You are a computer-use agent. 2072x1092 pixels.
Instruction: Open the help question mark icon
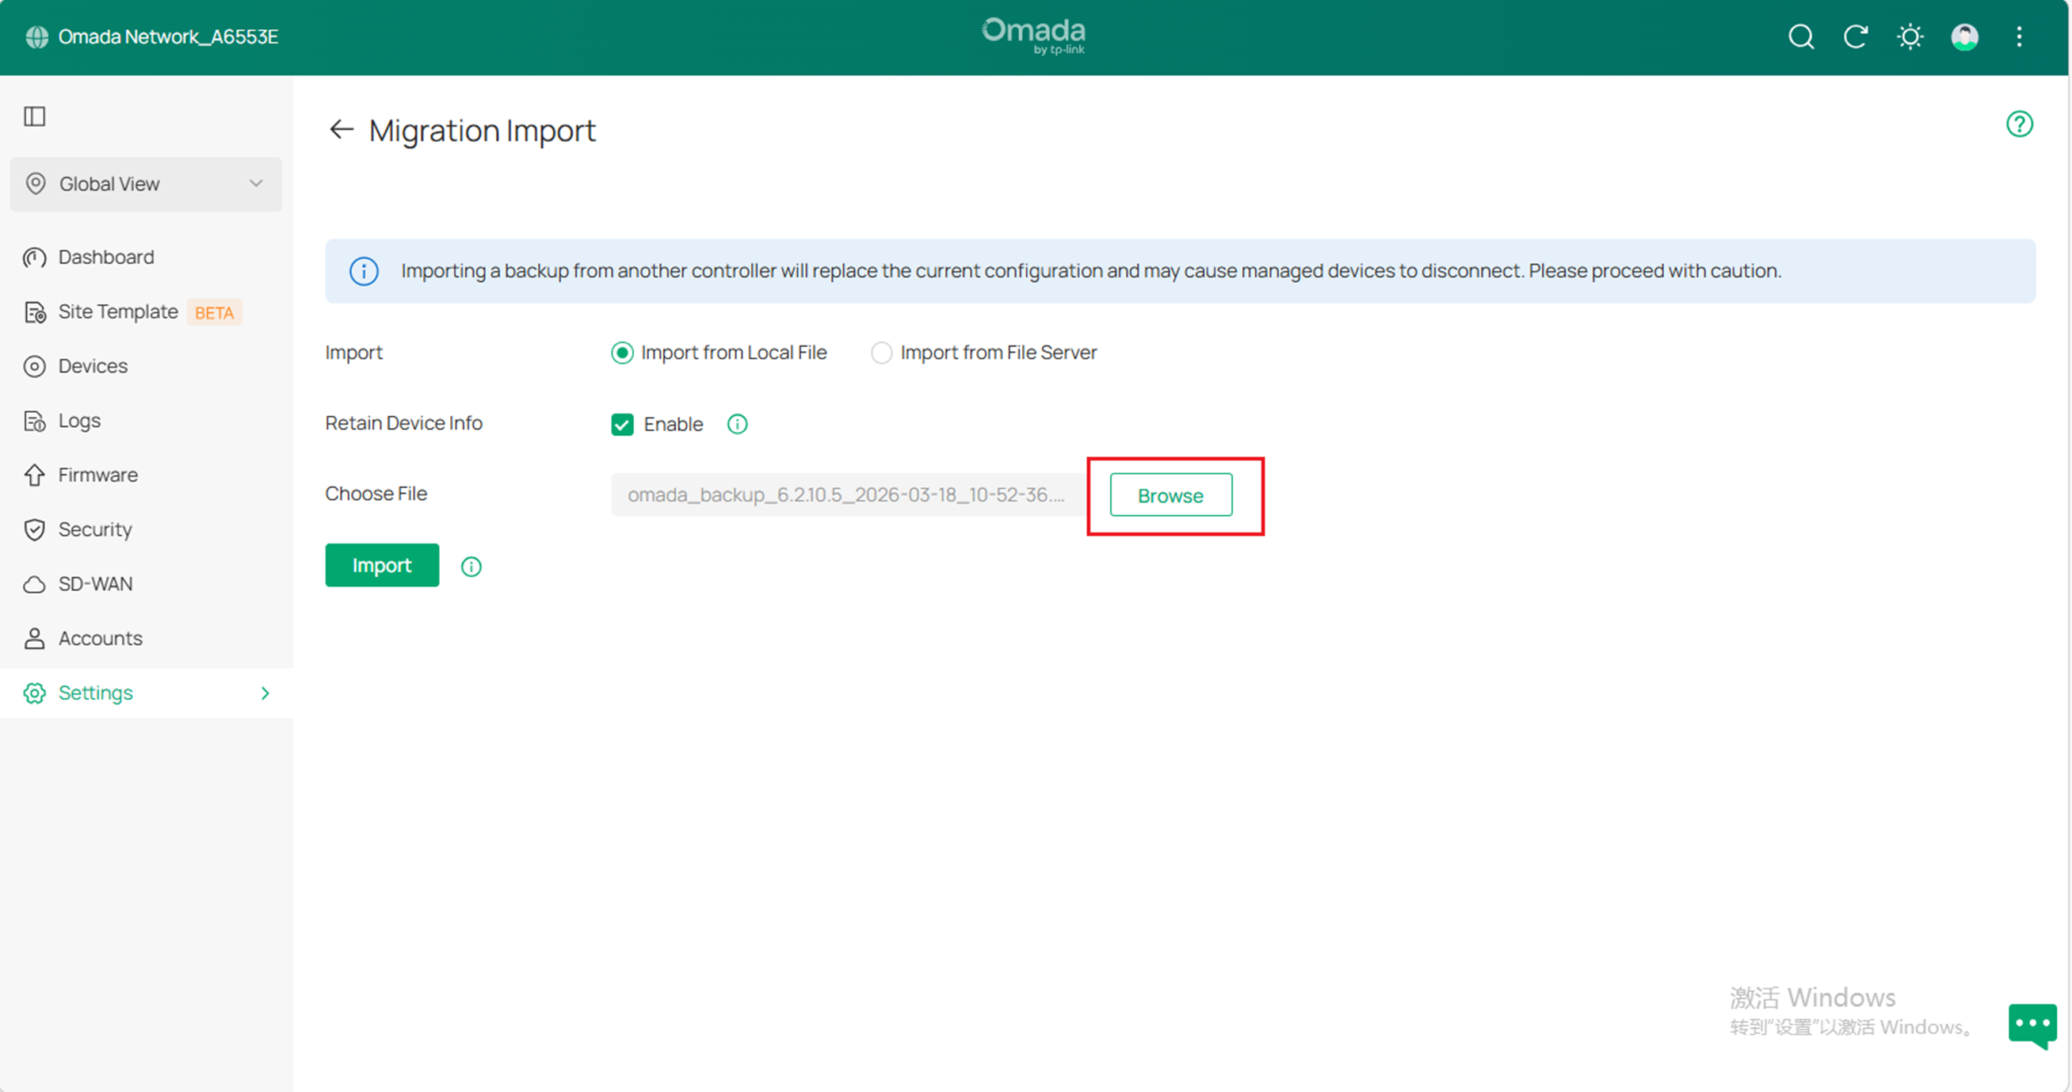(2020, 123)
